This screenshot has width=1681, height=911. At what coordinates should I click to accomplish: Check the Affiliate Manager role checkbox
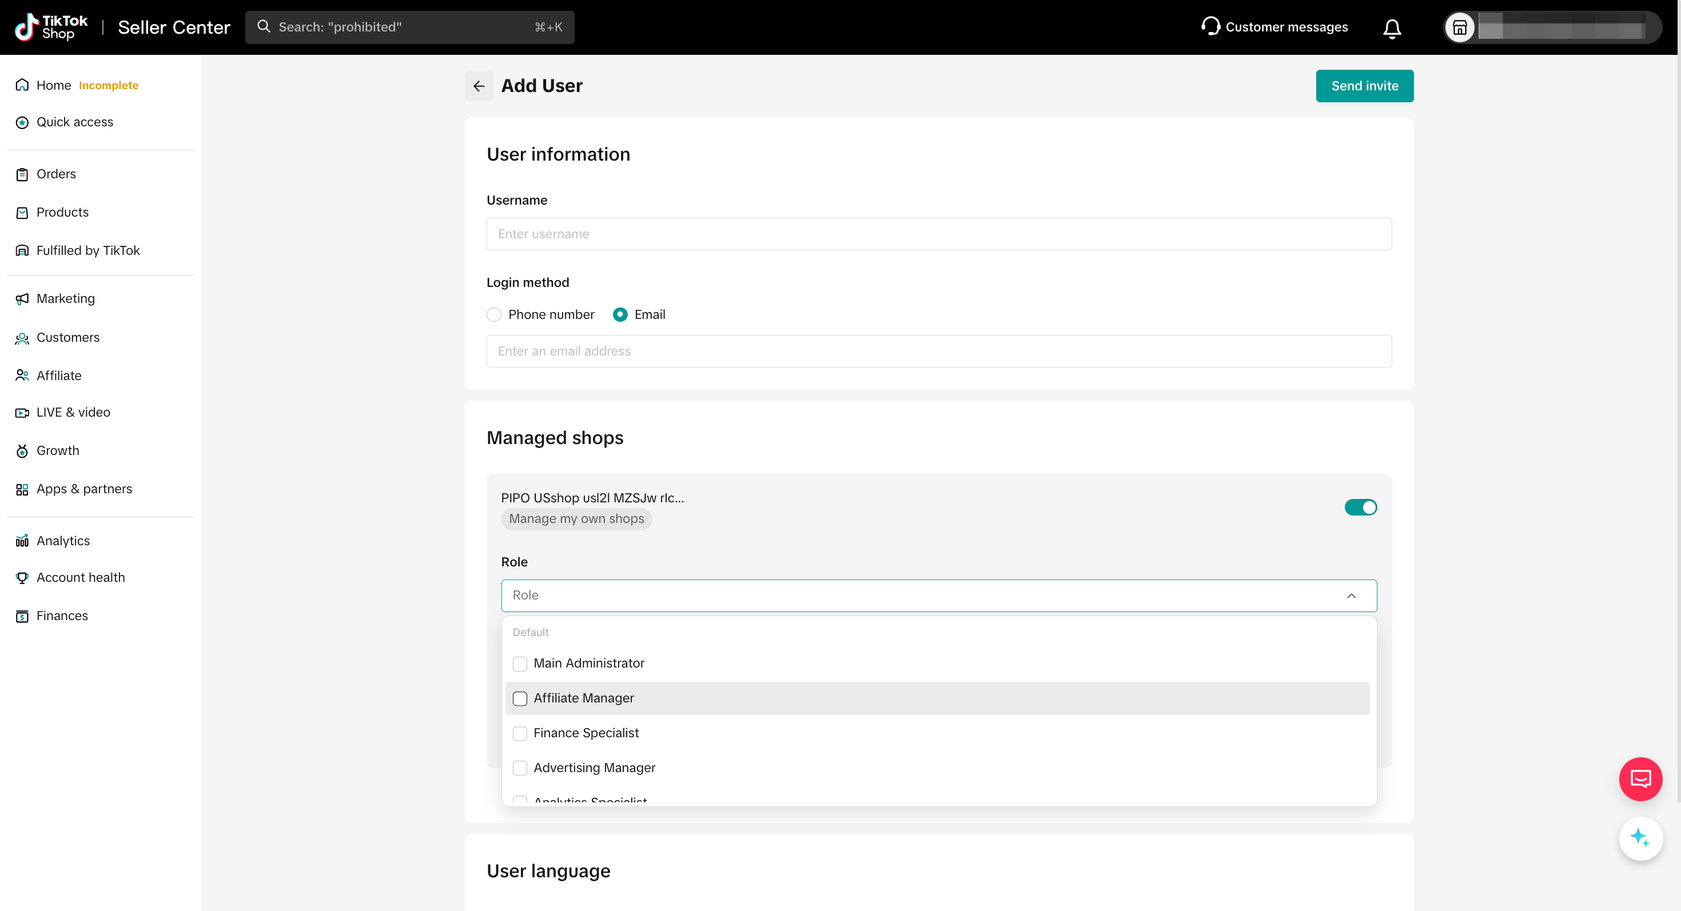pyautogui.click(x=519, y=698)
